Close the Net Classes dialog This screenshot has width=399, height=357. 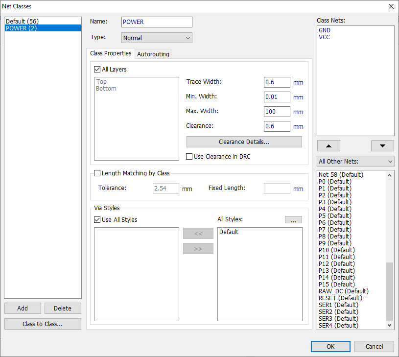pos(391,6)
